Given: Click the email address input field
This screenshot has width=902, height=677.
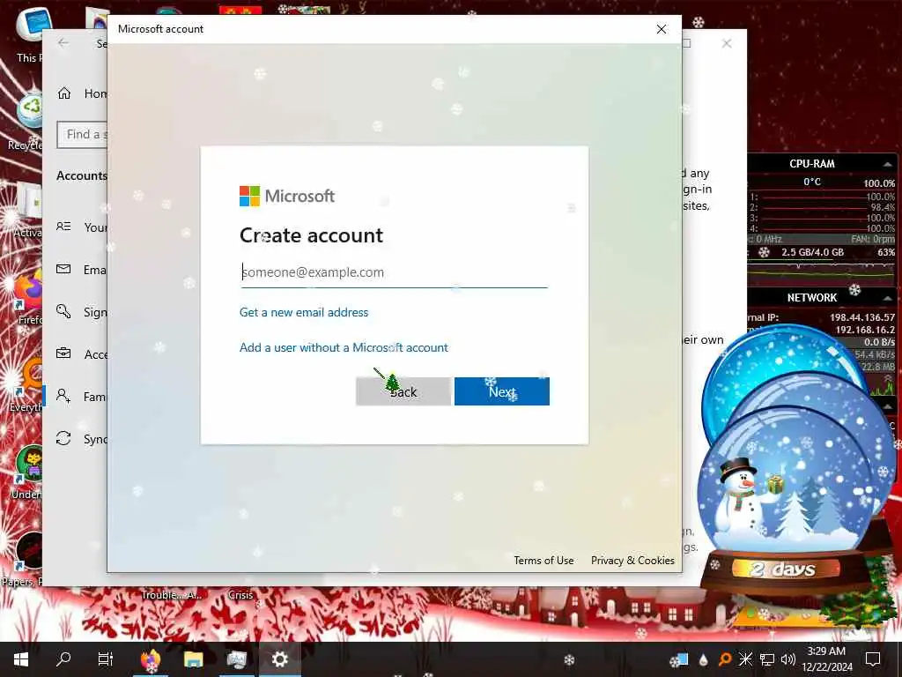Looking at the screenshot, I should click(394, 272).
